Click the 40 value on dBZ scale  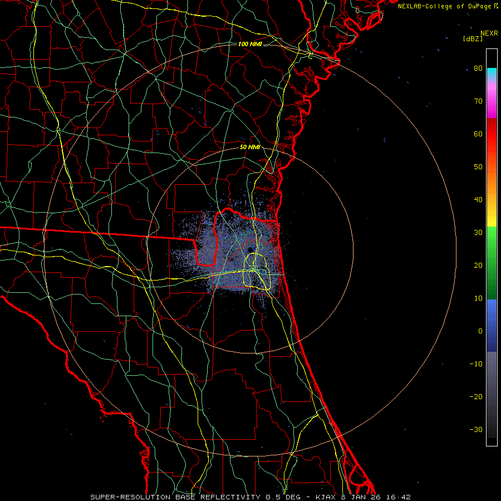[478, 200]
